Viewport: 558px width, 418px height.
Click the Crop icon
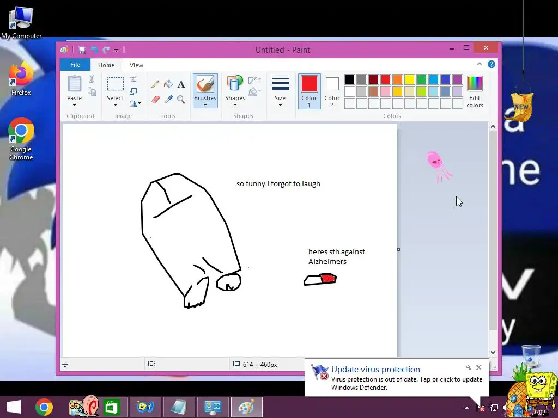pos(133,79)
